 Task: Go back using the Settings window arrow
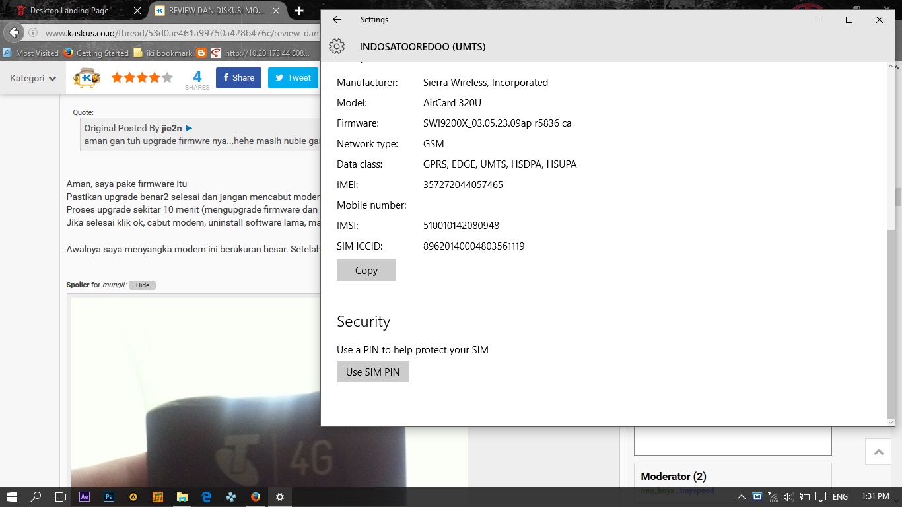(x=337, y=20)
